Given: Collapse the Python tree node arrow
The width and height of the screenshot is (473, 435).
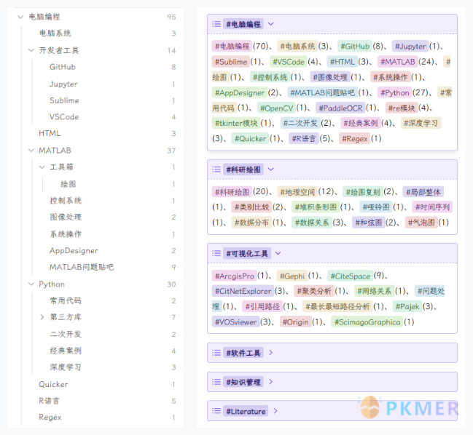Looking at the screenshot, I should click(31, 284).
